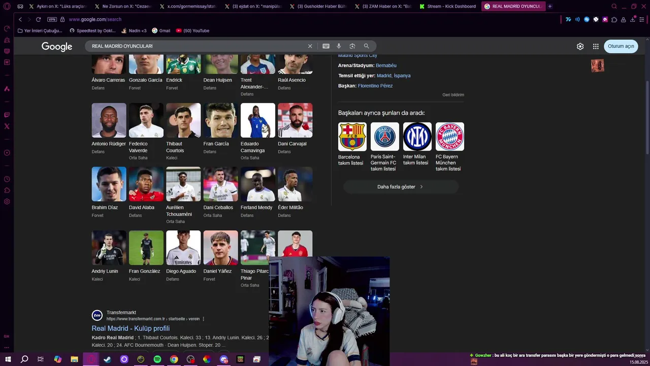Select the Antonio Rüdiger player photo

(x=109, y=120)
